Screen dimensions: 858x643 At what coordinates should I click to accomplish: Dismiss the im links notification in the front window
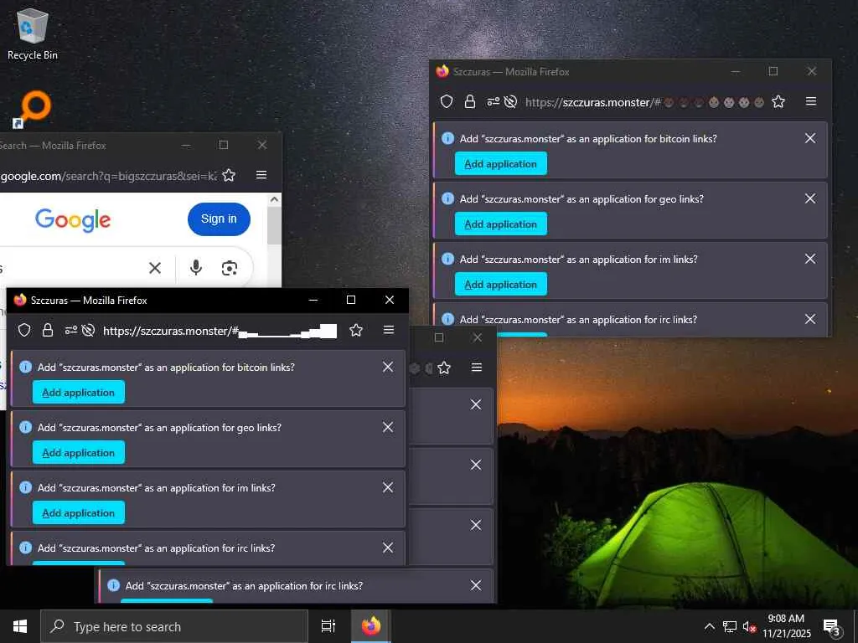(x=388, y=487)
